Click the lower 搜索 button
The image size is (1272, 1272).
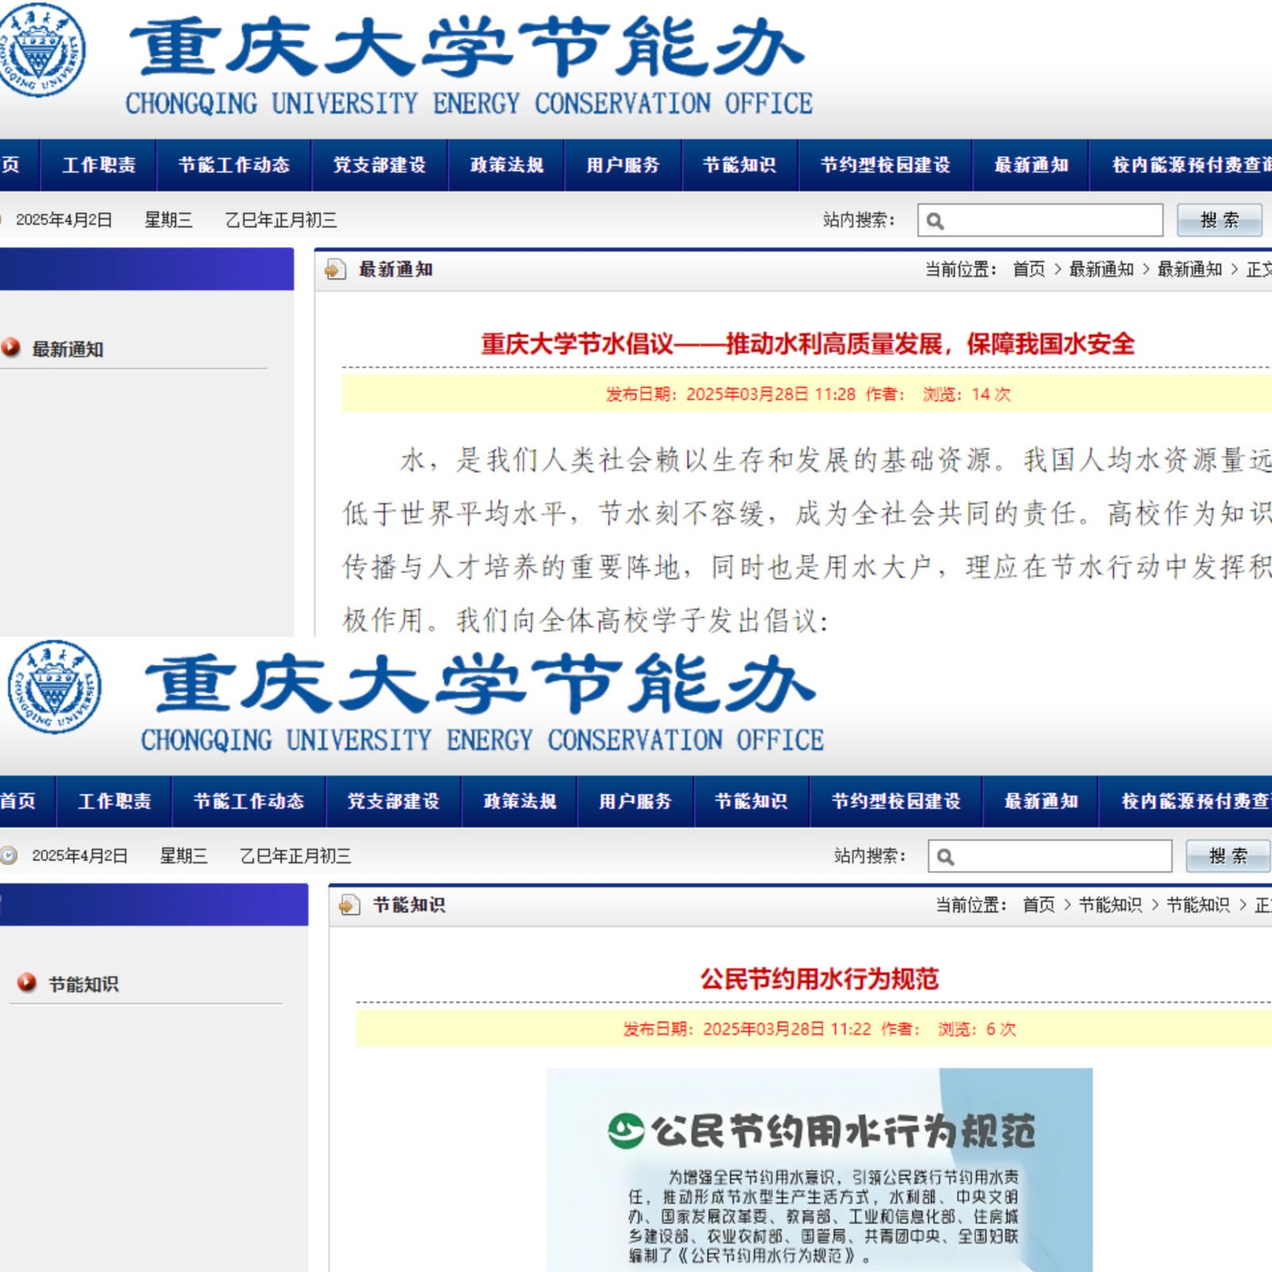[x=1228, y=856]
